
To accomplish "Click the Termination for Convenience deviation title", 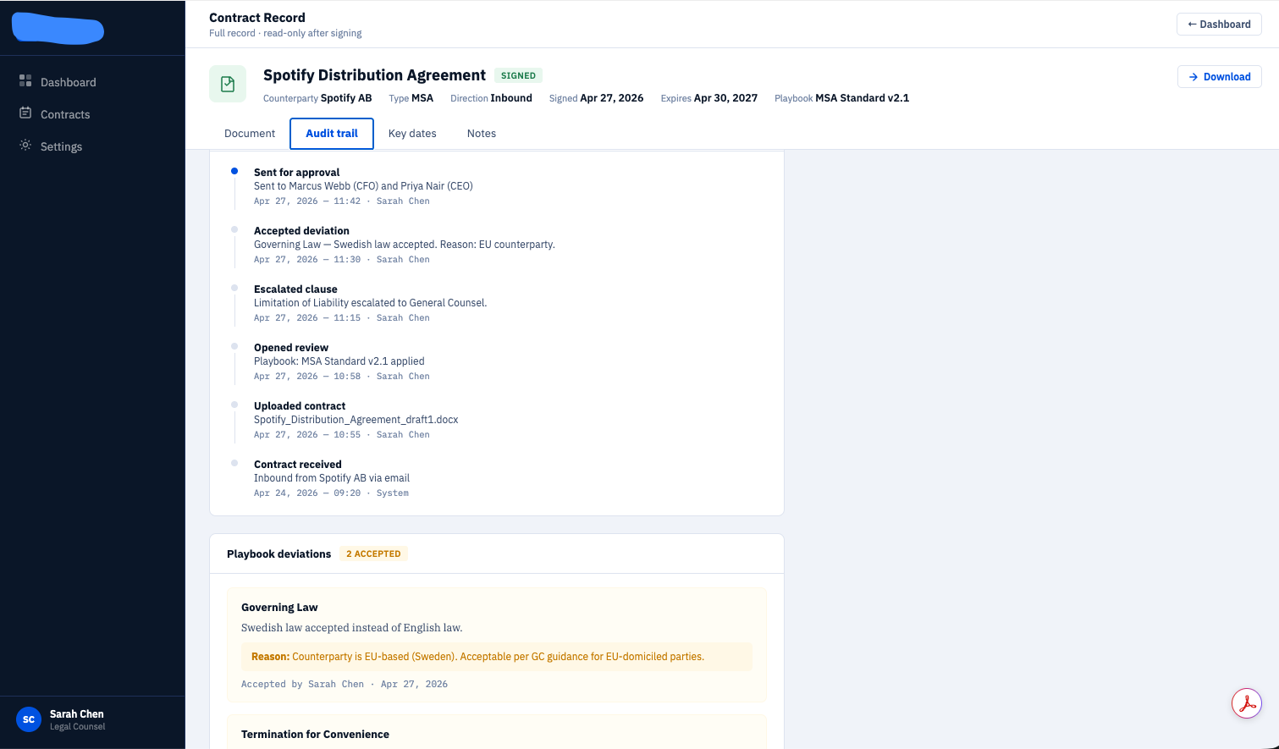I will pyautogui.click(x=315, y=734).
